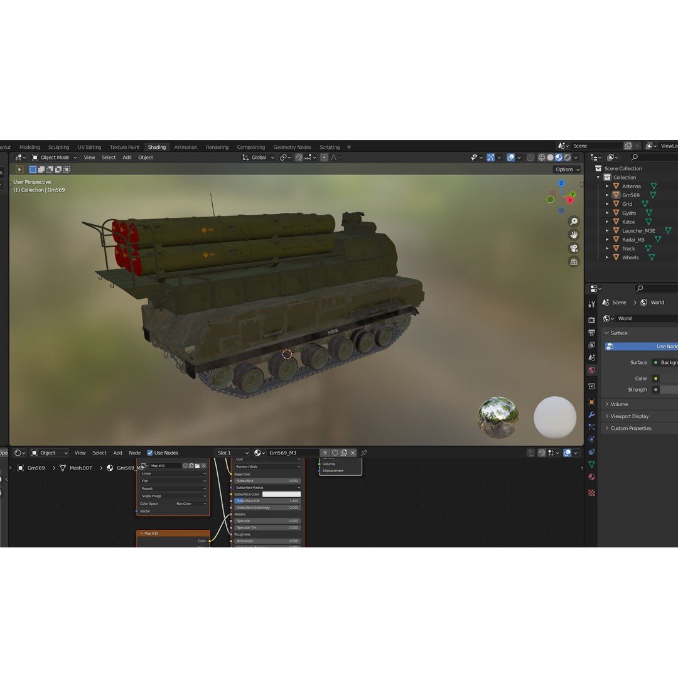Zoom the viewport using the magnifier gizmo
The width and height of the screenshot is (678, 678).
coord(574,222)
